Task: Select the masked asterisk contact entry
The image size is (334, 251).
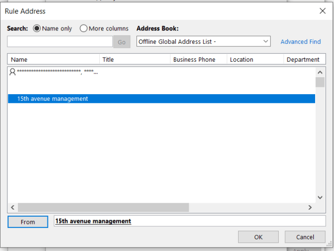Action: pos(162,72)
